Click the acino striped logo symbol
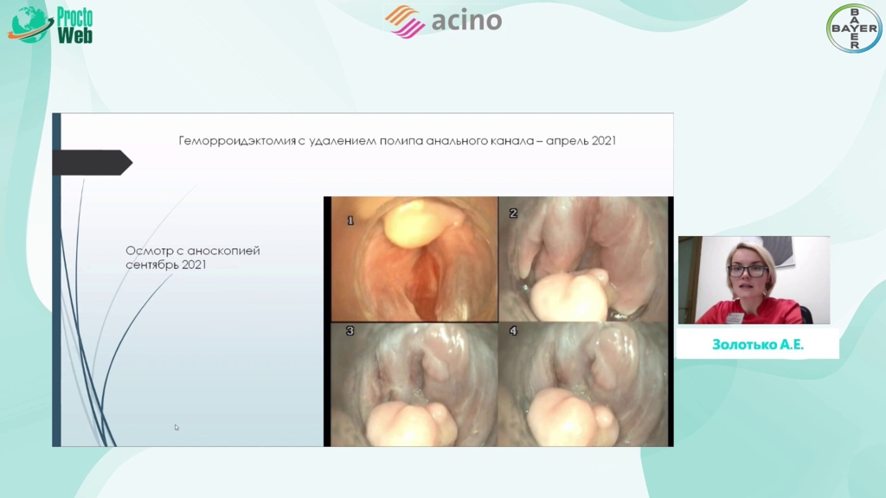The width and height of the screenshot is (886, 498). coord(404,22)
